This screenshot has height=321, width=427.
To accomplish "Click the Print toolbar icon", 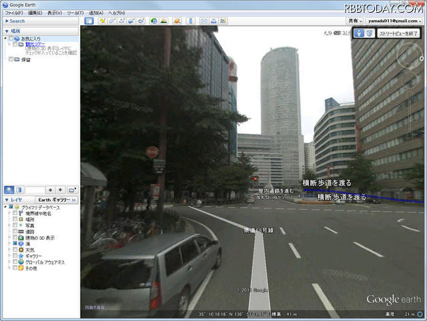I will [213, 21].
